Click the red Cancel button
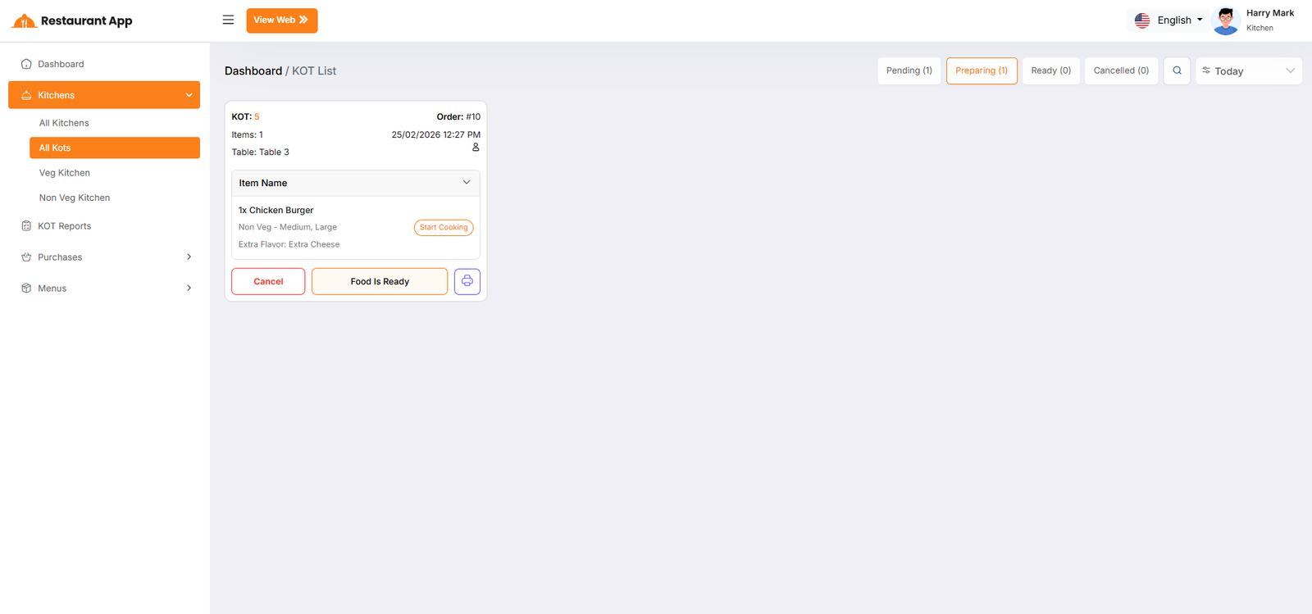The width and height of the screenshot is (1312, 614). [x=268, y=281]
